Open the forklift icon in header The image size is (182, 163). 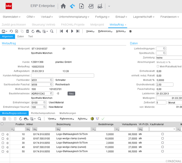point(100,6)
